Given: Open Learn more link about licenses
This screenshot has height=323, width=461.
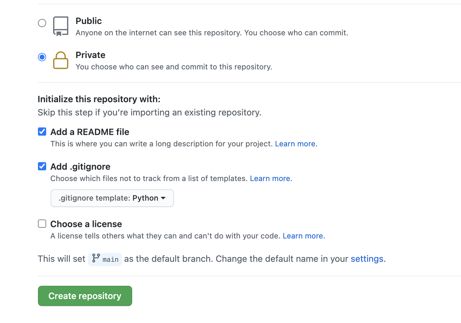Looking at the screenshot, I should (304, 236).
